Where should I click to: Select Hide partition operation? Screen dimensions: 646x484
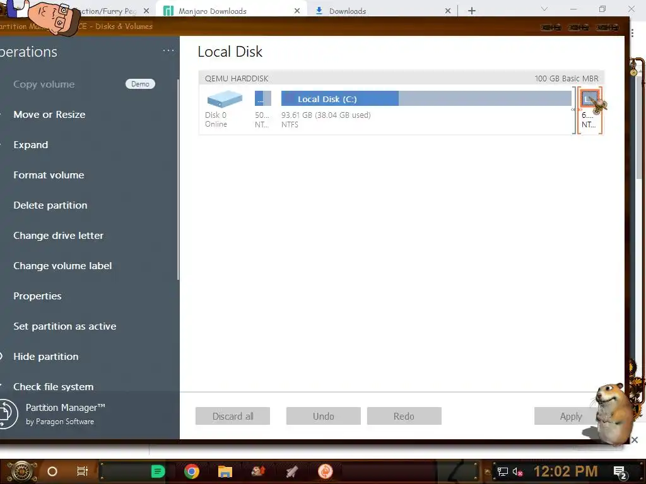pos(45,357)
